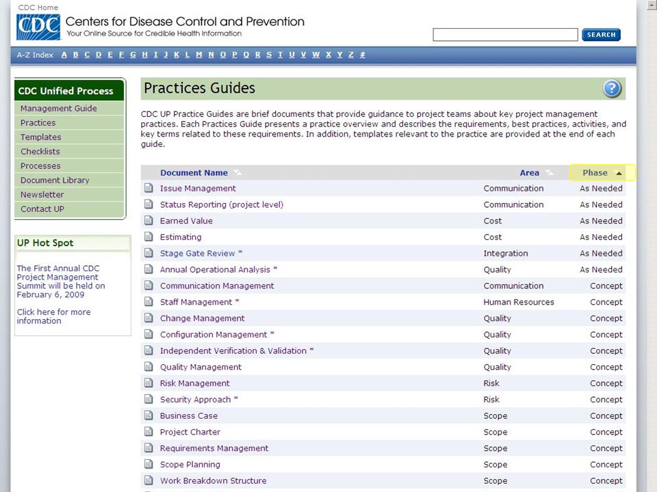Click the Area column header text
The height and width of the screenshot is (492, 657).
[x=529, y=173]
